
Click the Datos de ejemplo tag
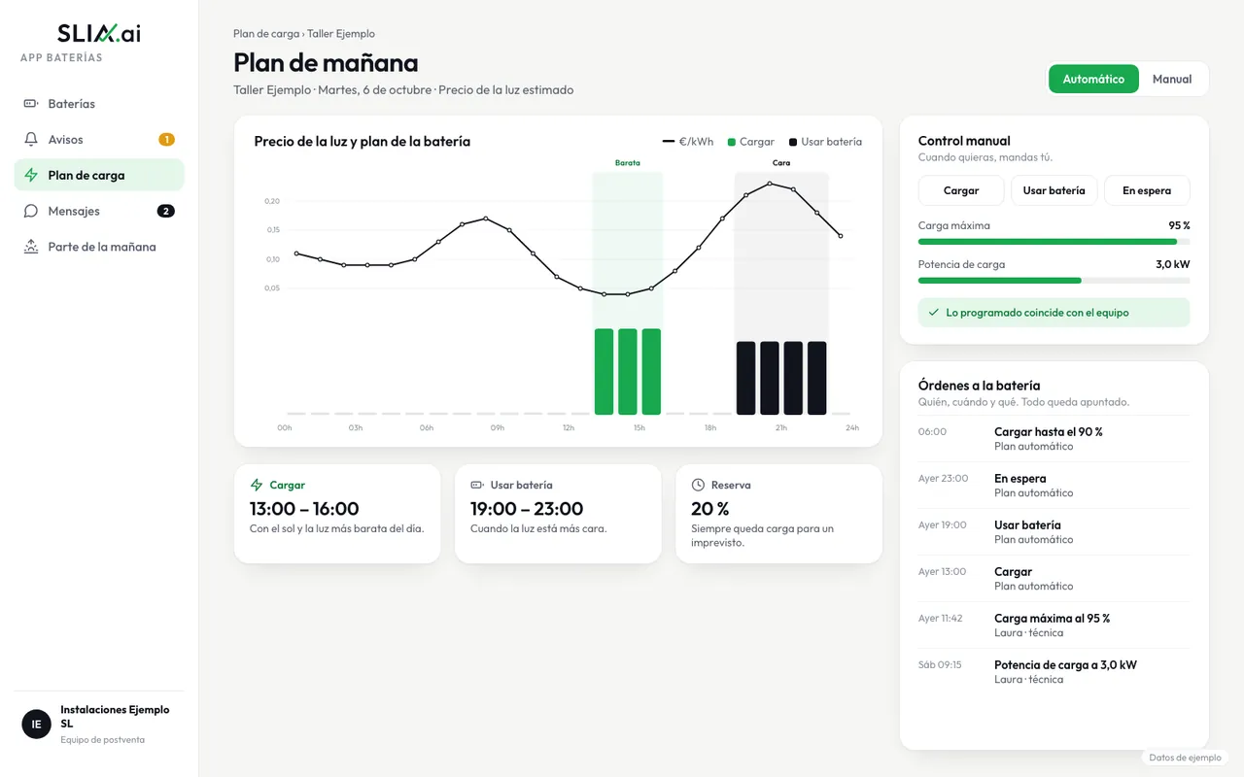pos(1185,758)
